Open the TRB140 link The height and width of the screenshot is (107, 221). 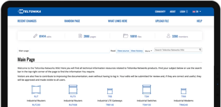(110, 105)
